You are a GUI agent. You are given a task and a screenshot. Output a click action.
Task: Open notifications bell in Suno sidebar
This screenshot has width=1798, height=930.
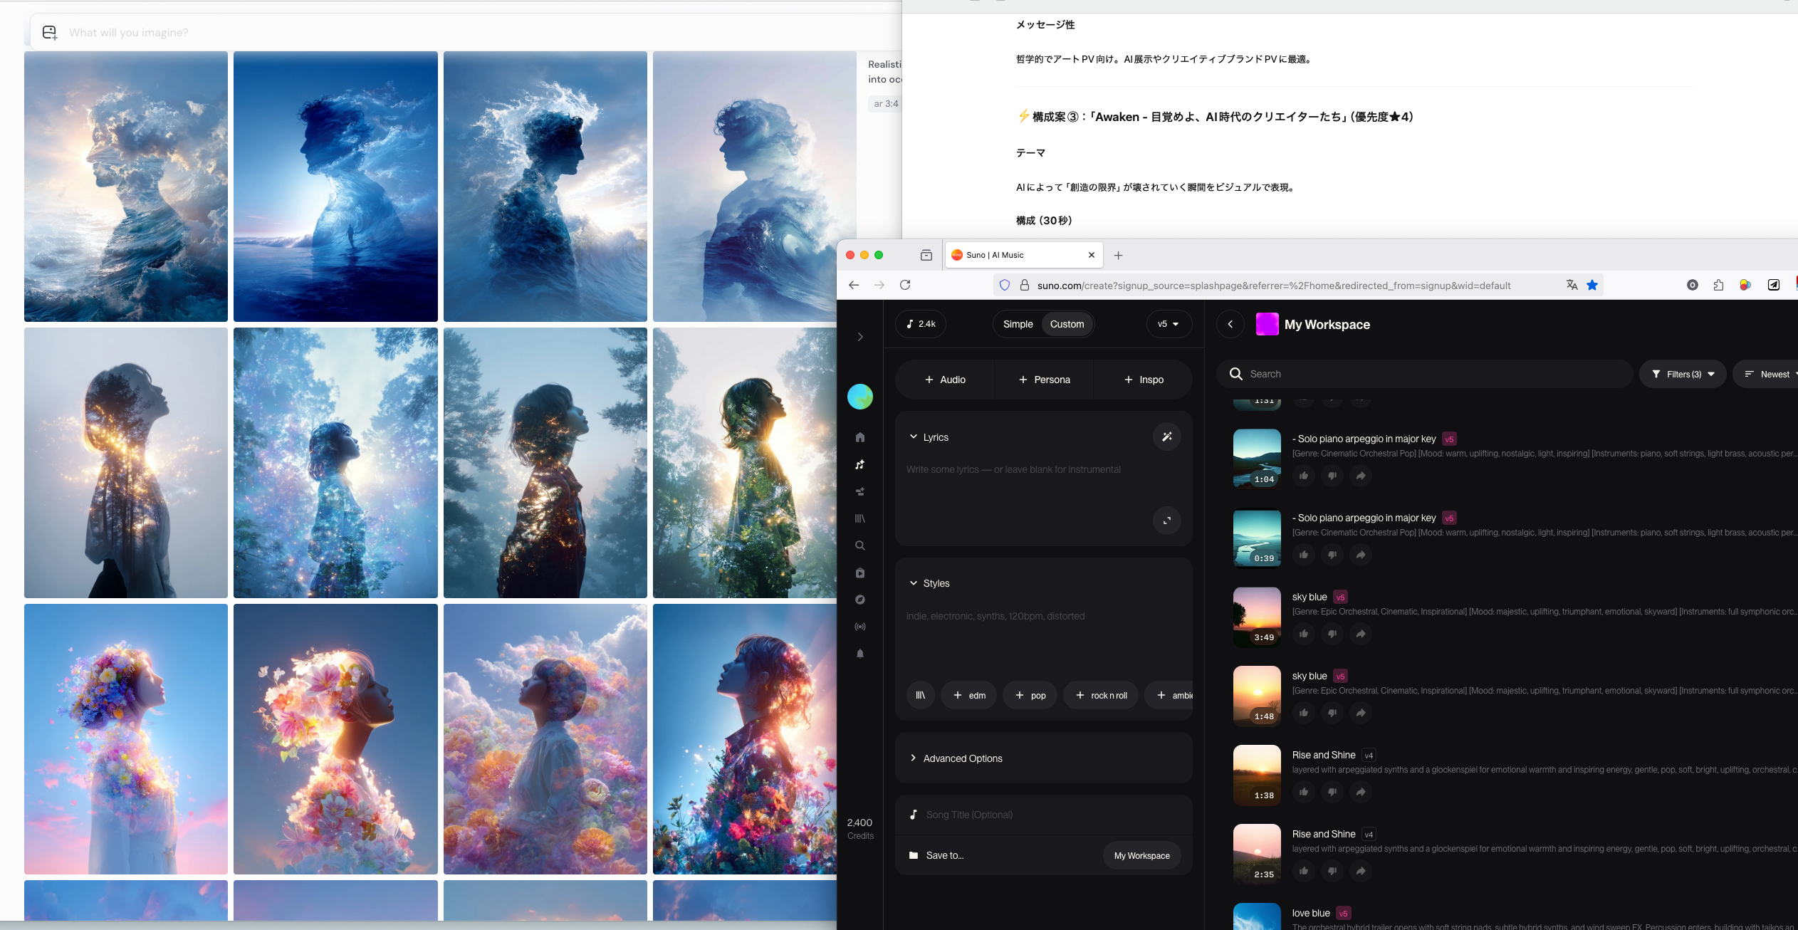[860, 654]
